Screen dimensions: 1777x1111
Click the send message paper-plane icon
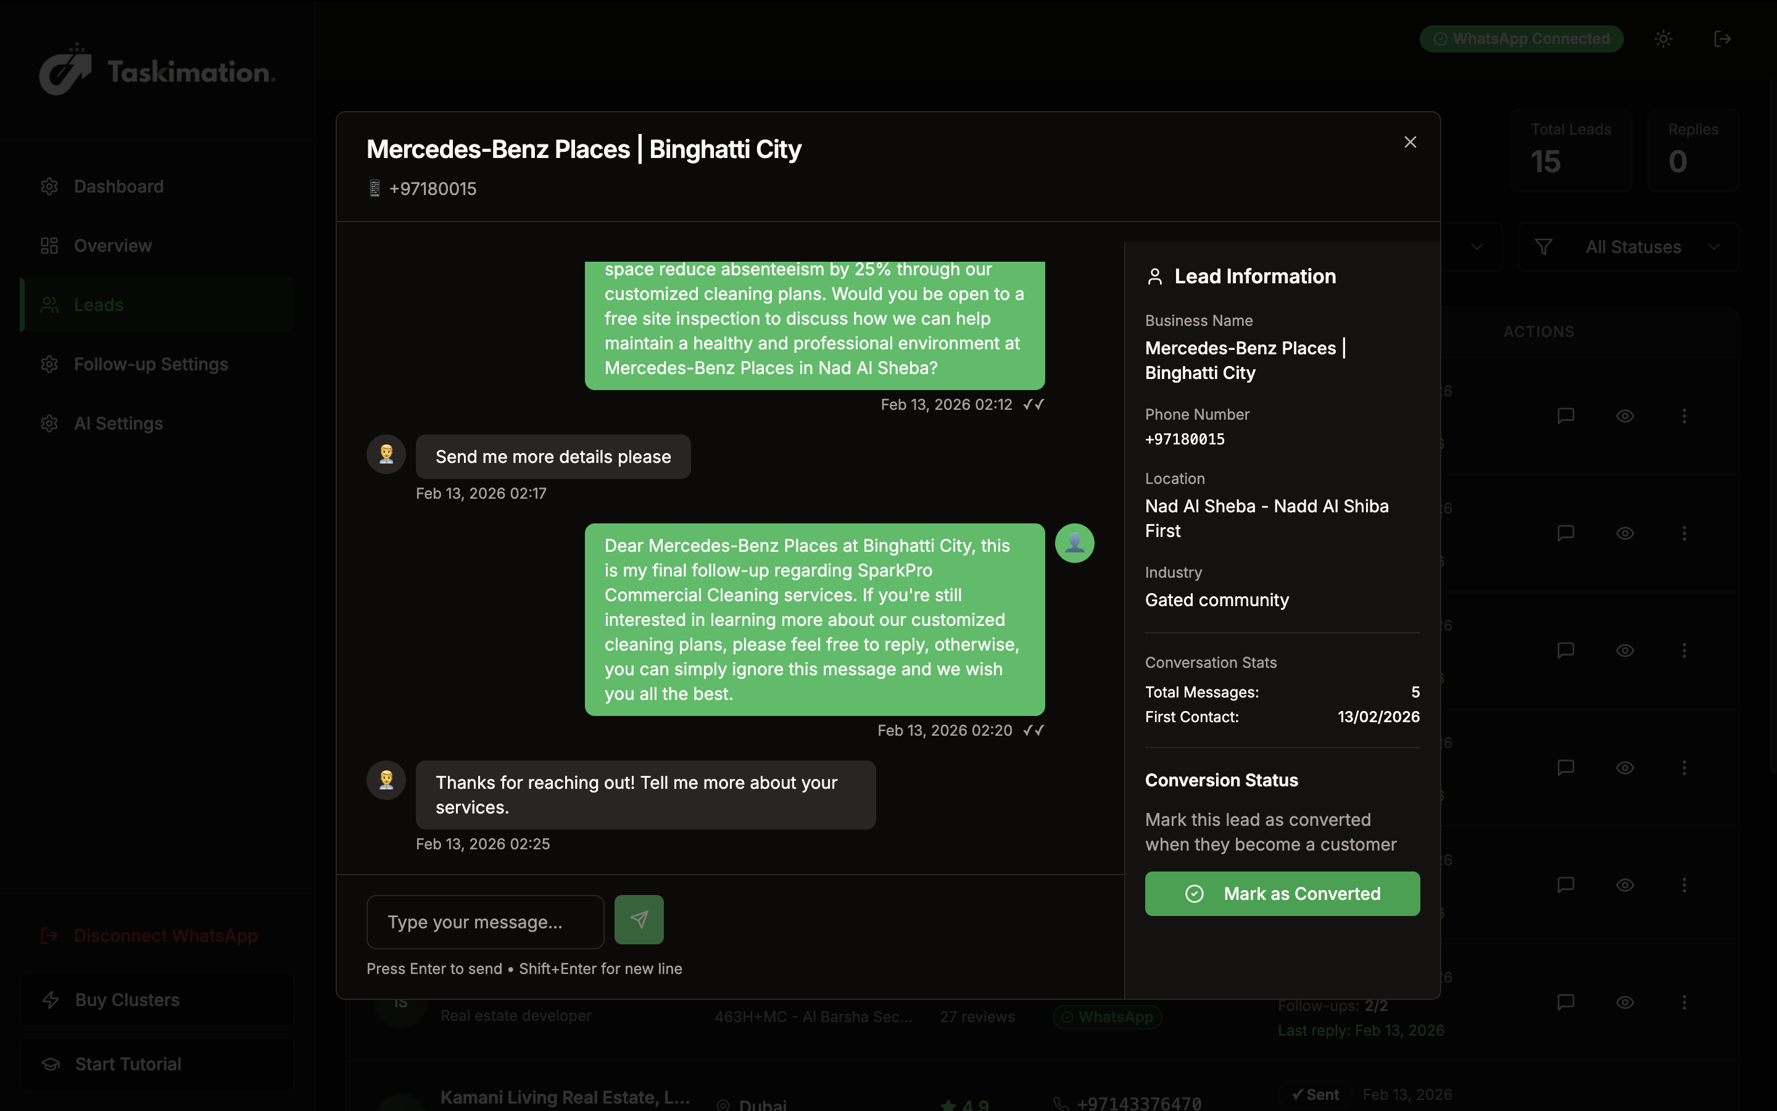(x=639, y=919)
